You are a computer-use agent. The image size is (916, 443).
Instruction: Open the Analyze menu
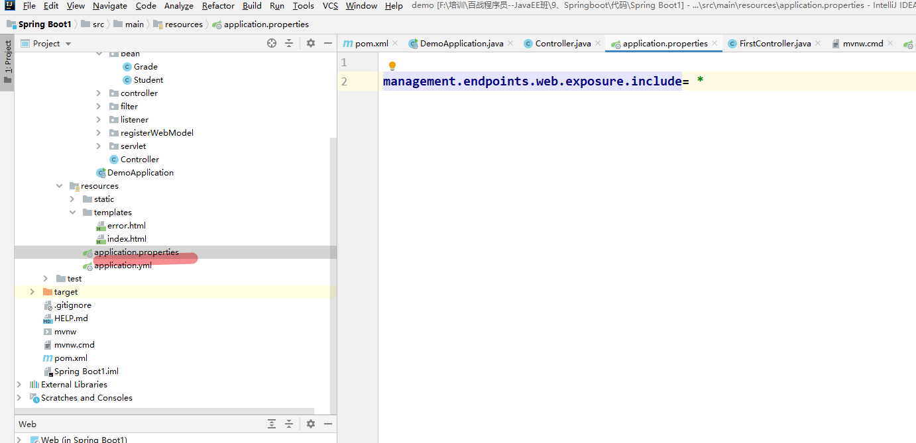tap(179, 6)
